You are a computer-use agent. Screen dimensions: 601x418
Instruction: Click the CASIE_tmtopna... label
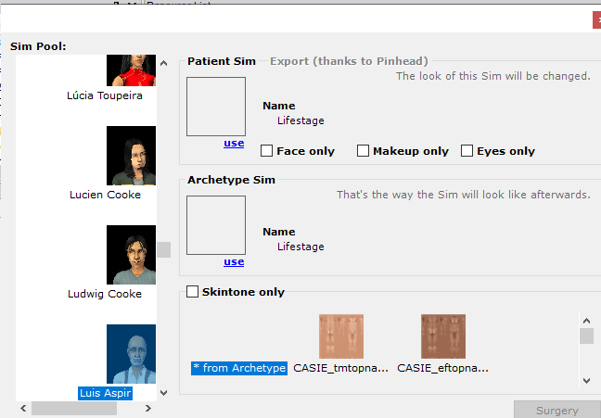coord(340,368)
